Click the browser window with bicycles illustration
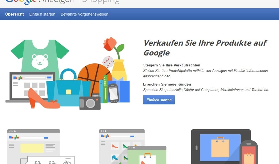Viewport: 279px width, 164px height. (x=40, y=147)
